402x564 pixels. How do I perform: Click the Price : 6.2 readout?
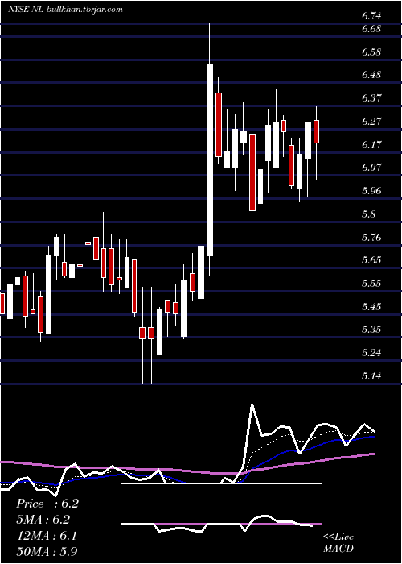pos(47,504)
